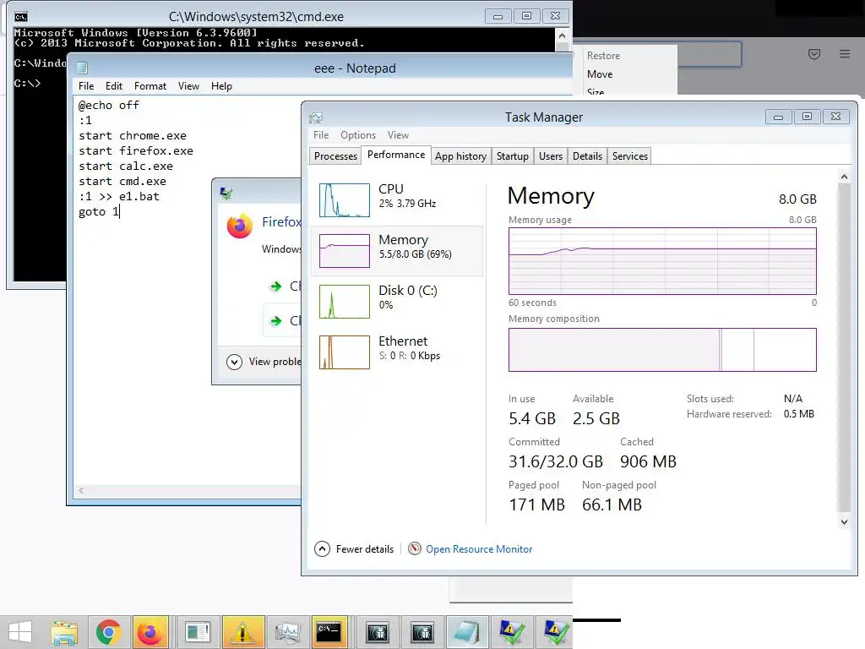The image size is (865, 649).
Task: Click the Paged pool value 171 MB
Action: click(536, 504)
